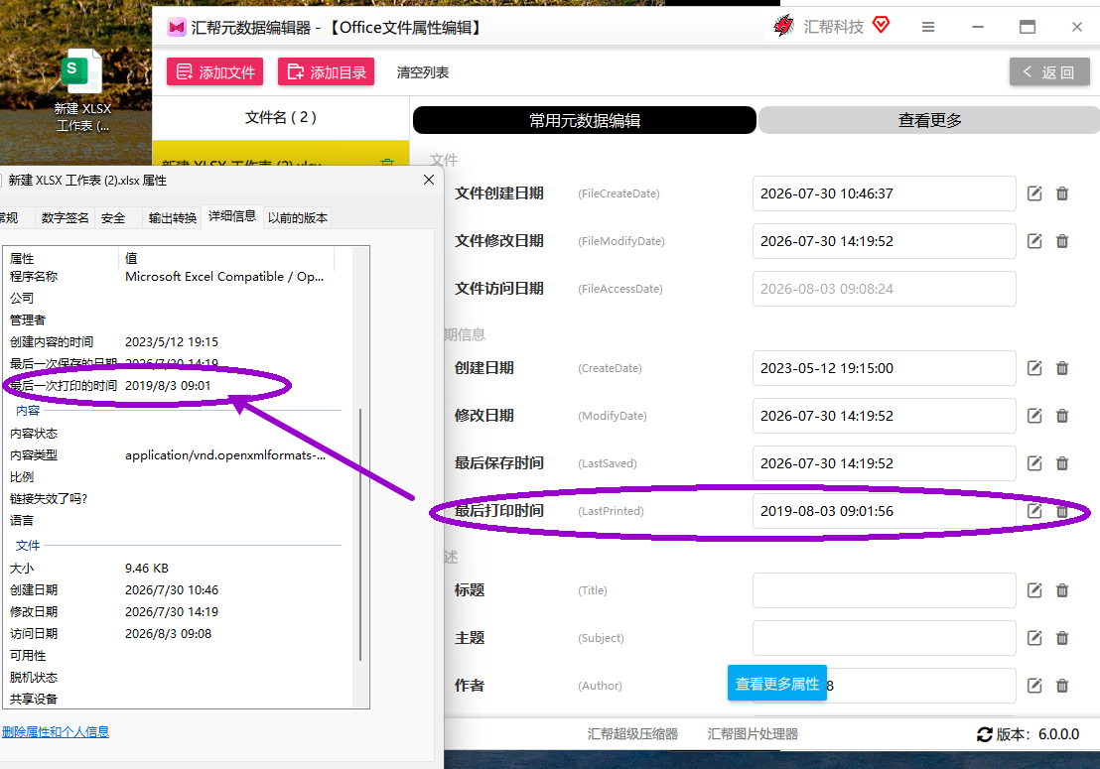
Task: Select the 新建 XLSX 工作表 desktop icon
Action: tap(82, 90)
